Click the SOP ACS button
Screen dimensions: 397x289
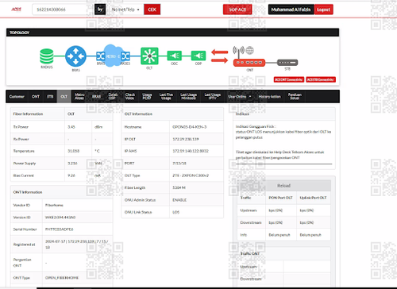[237, 10]
